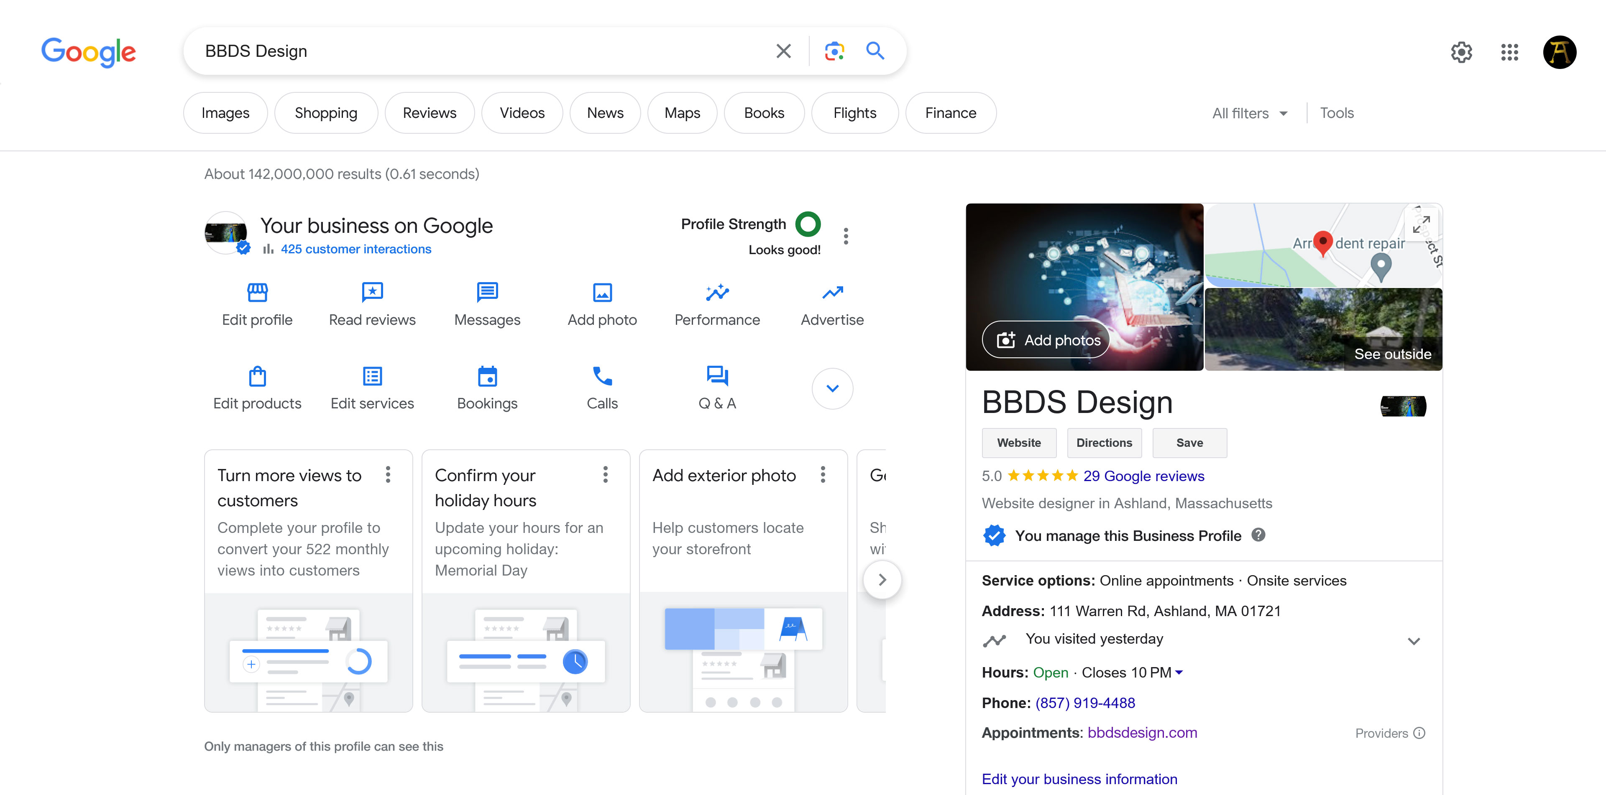Open Performance insights
Screen dimensions: 1606x795
click(717, 305)
